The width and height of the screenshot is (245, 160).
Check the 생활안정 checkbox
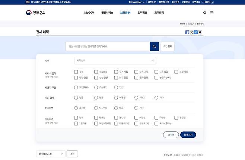[x=96, y=72]
